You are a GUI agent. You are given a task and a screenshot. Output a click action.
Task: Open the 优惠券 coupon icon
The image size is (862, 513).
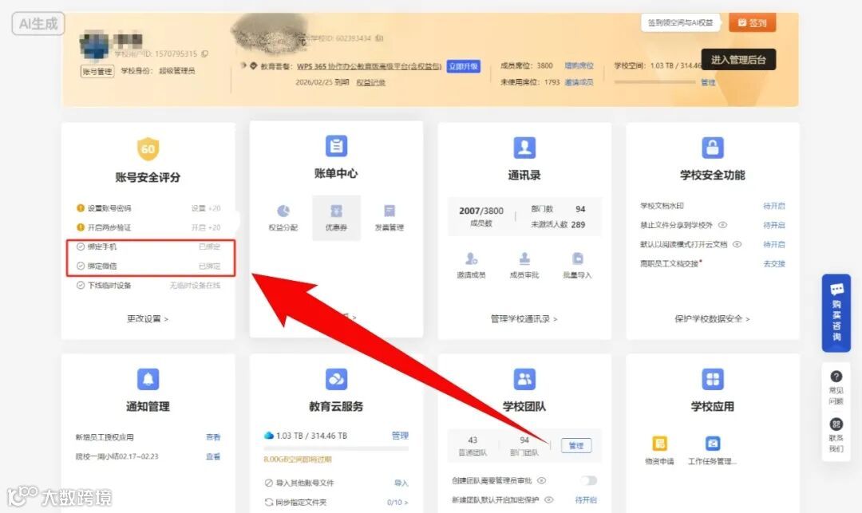336,211
